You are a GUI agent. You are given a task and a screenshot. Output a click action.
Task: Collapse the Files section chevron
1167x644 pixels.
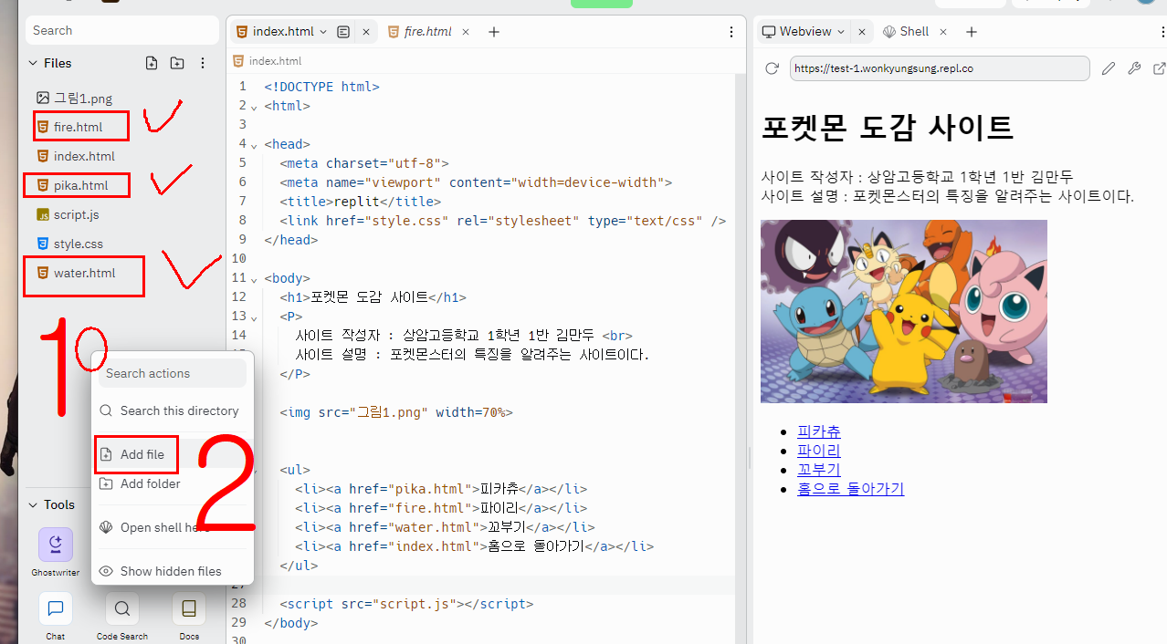click(x=33, y=63)
